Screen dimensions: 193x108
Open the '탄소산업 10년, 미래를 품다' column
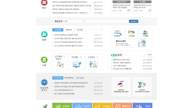(122, 69)
